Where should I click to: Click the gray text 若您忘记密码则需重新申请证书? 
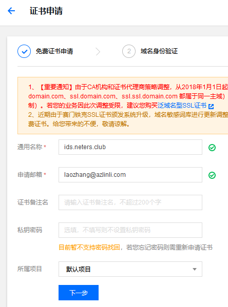[x=169, y=247]
